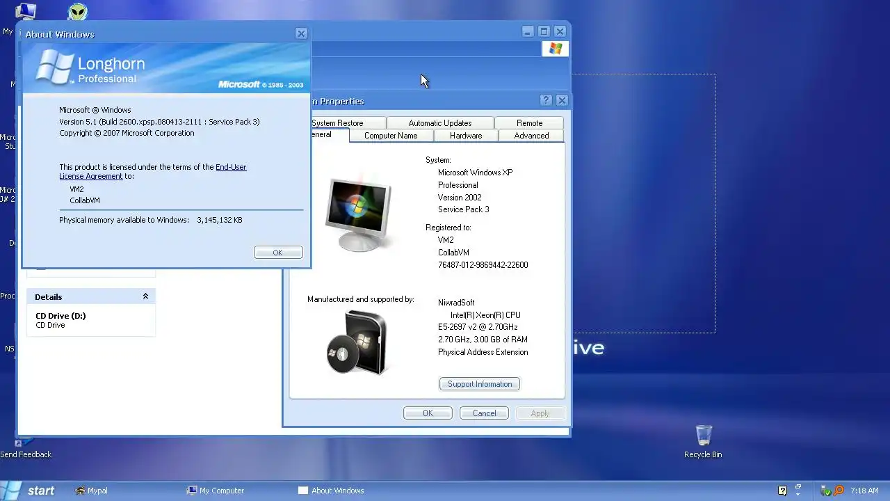Close the My Computer window
Viewport: 890px width, 501px height.
(560, 31)
